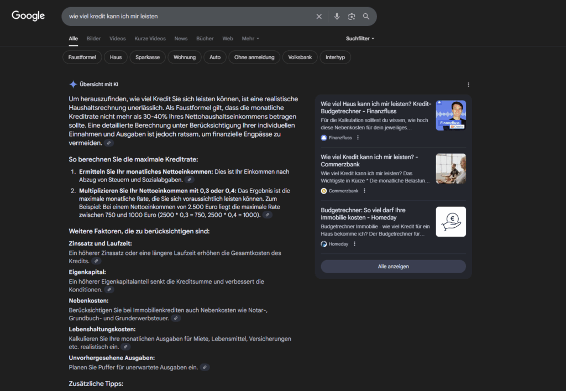The width and height of the screenshot is (566, 391).
Task: Open three-dot menu of AI overview
Action: [468, 85]
